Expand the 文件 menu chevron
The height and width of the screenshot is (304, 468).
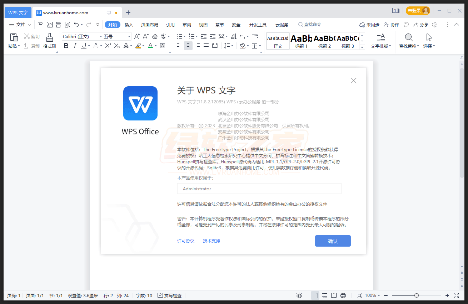tap(30, 25)
